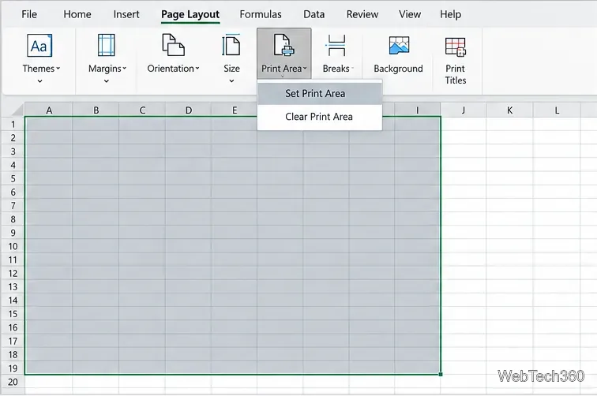597x396 pixels.
Task: Click cell C7
Action: tap(142, 205)
